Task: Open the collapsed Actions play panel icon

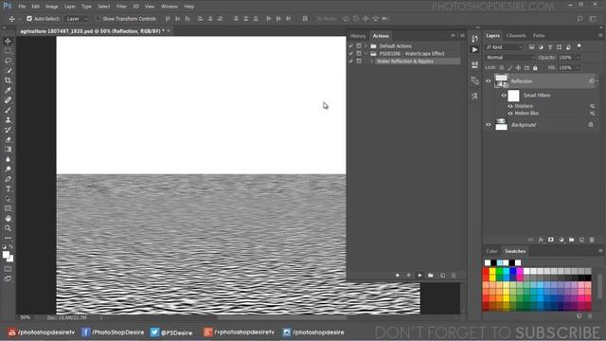Action: (474, 49)
